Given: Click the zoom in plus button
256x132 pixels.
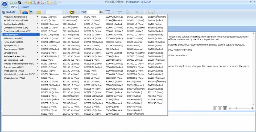Looking at the screenshot, I should [252, 108].
